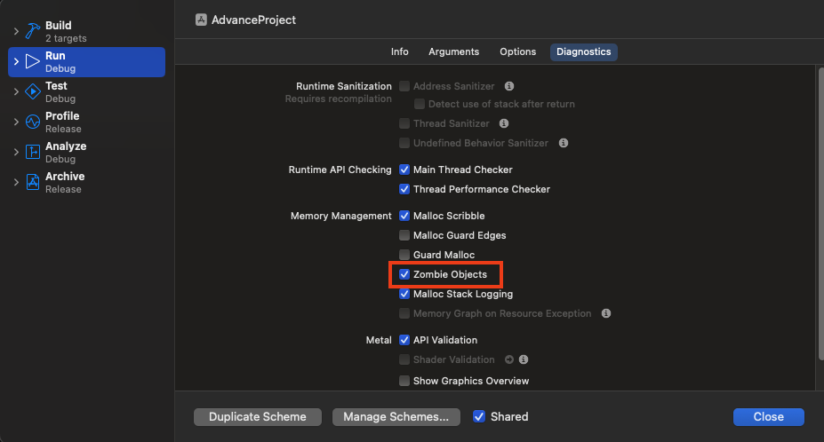Screen dimensions: 824x442
Task: Toggle Memory Graph on Resource Exception checkbox
Action: click(404, 313)
